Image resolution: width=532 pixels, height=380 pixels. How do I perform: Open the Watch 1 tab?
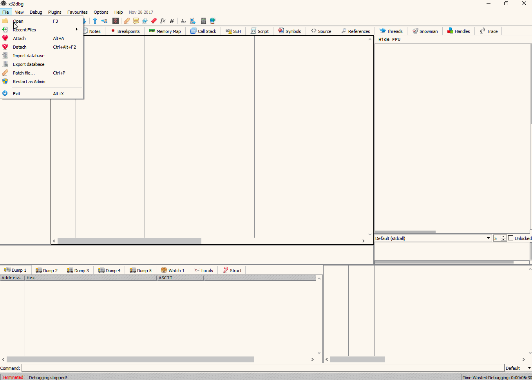click(x=173, y=271)
